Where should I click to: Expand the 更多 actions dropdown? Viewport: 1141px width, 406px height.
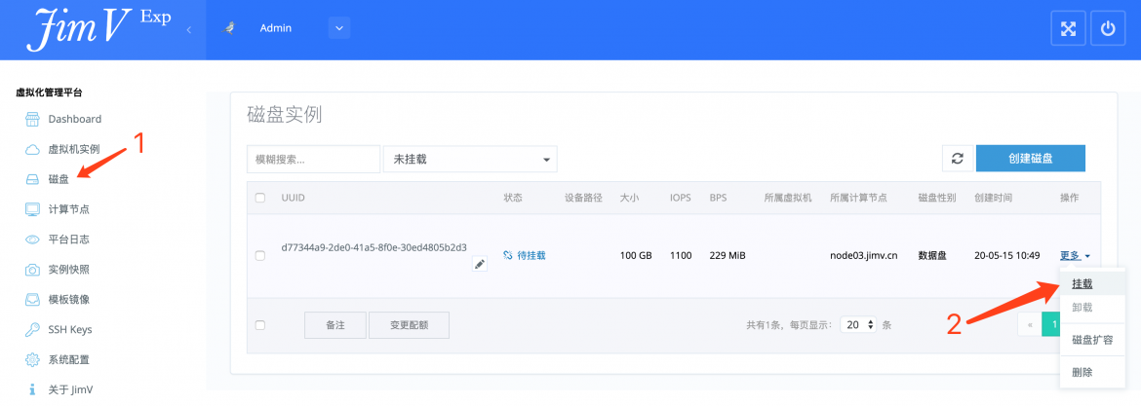click(1076, 256)
